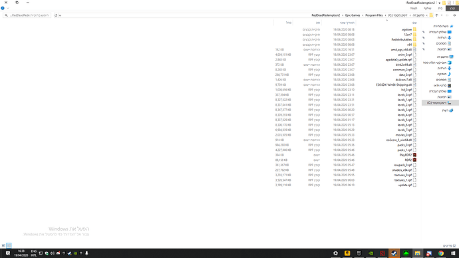Select the update.rpf file
This screenshot has width=459, height=258.
coord(407,185)
